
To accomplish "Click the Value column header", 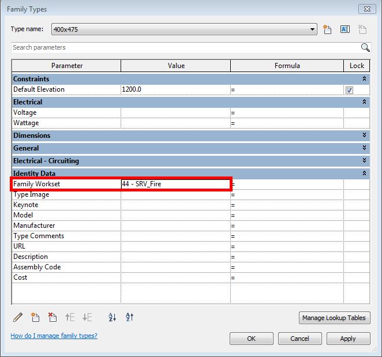I will 176,66.
